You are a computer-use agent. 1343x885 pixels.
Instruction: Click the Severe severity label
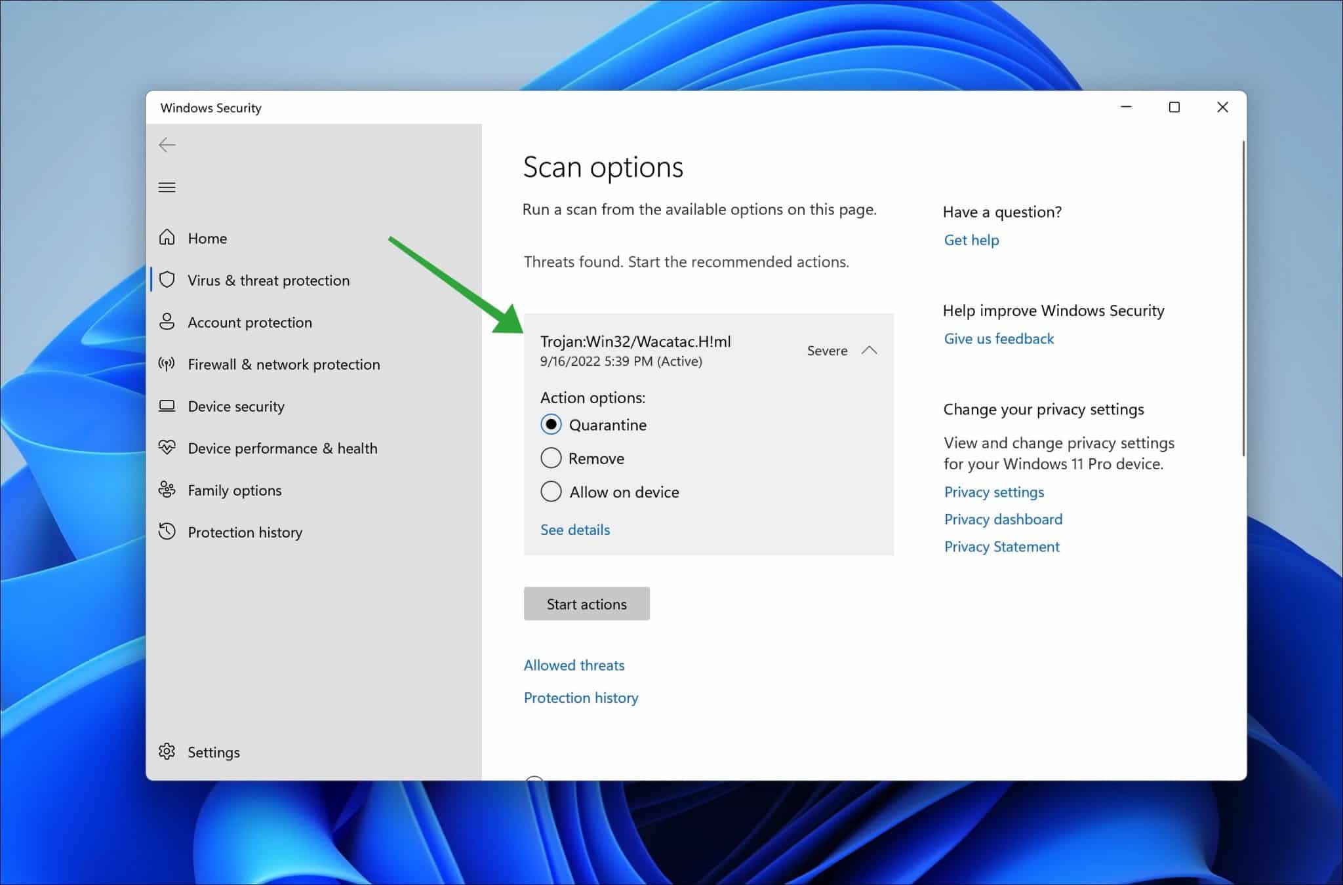click(x=827, y=351)
